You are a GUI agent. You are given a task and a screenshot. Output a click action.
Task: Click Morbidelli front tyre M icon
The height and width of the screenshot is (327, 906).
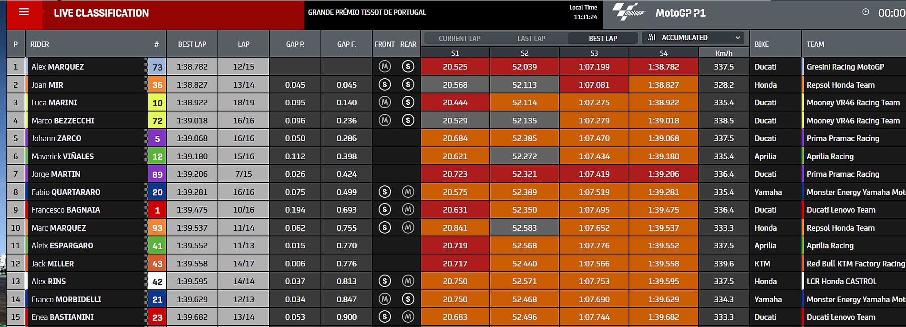[385, 299]
